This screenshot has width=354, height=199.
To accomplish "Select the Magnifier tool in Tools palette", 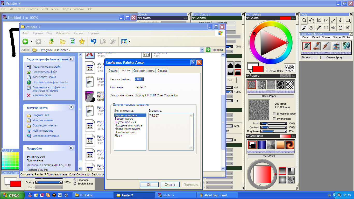I will [x=305, y=20].
